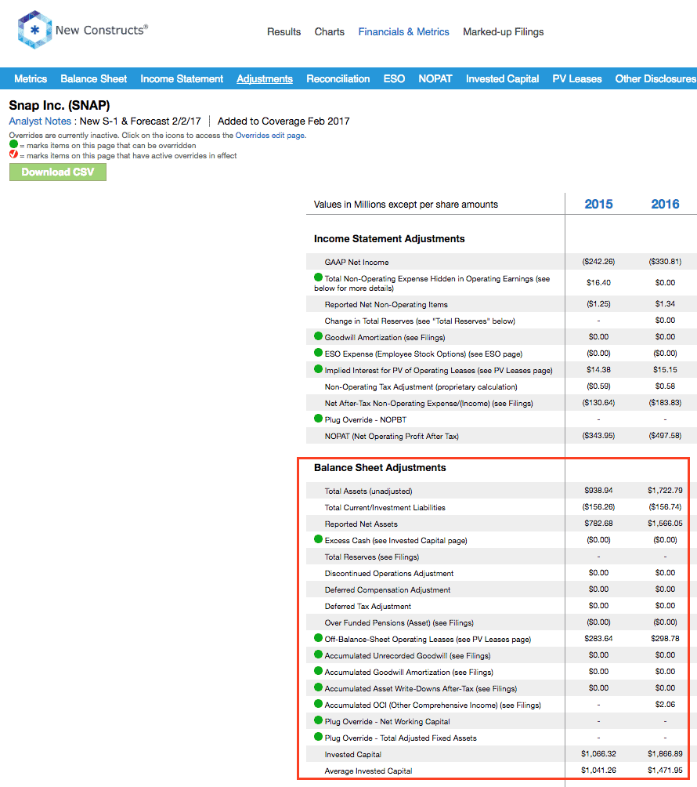Switch to the Metrics tab

(31, 79)
